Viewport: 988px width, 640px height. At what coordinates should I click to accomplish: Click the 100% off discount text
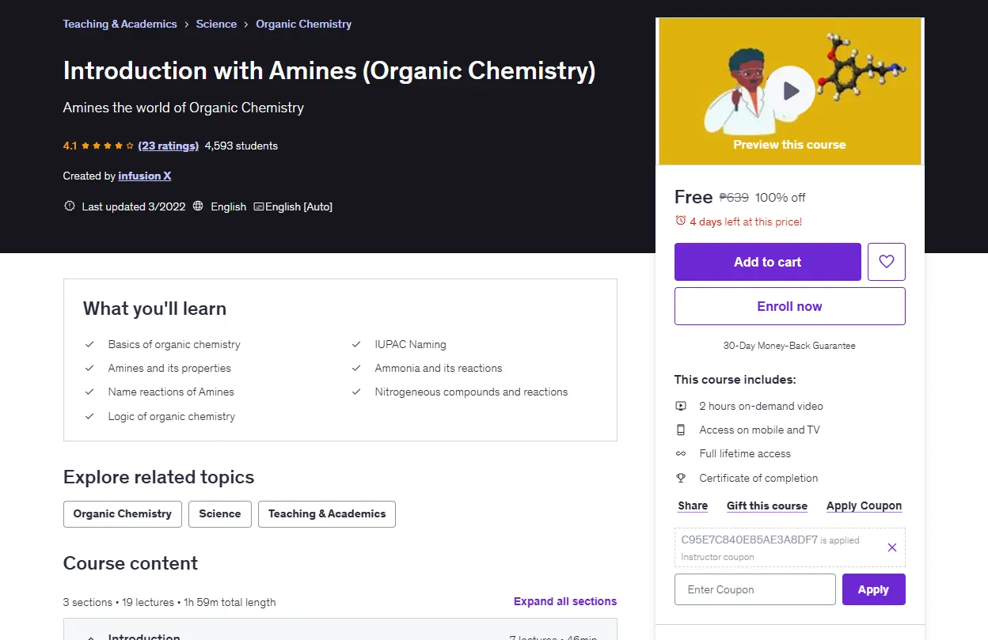click(781, 197)
